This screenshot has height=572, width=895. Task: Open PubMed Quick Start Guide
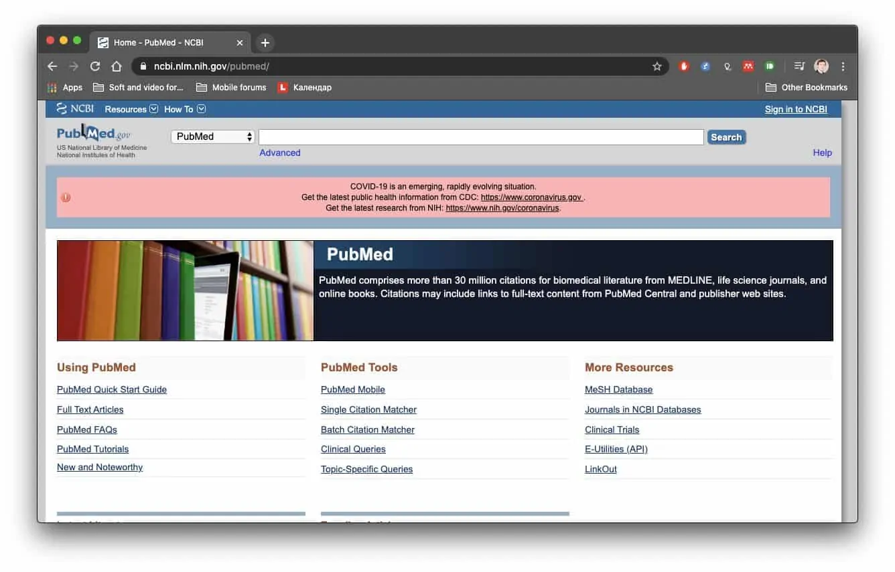tap(112, 389)
